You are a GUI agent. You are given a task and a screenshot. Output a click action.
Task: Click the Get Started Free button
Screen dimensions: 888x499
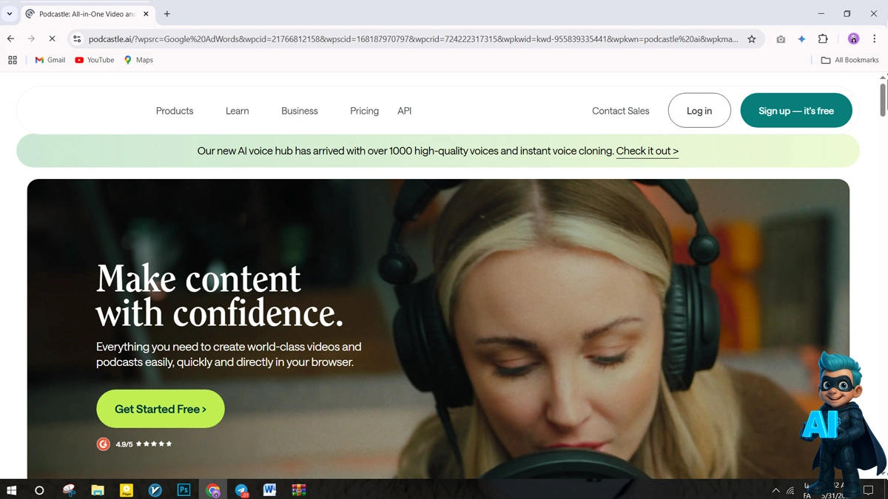[x=161, y=409]
